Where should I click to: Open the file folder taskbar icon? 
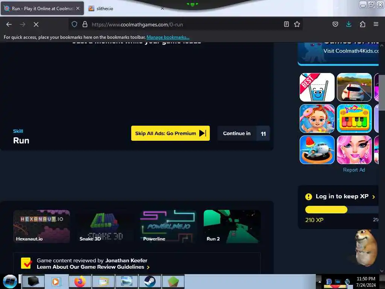(103, 281)
